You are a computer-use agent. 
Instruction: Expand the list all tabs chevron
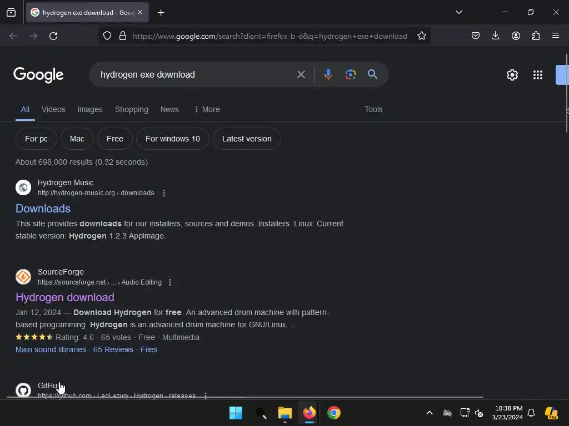tap(458, 12)
